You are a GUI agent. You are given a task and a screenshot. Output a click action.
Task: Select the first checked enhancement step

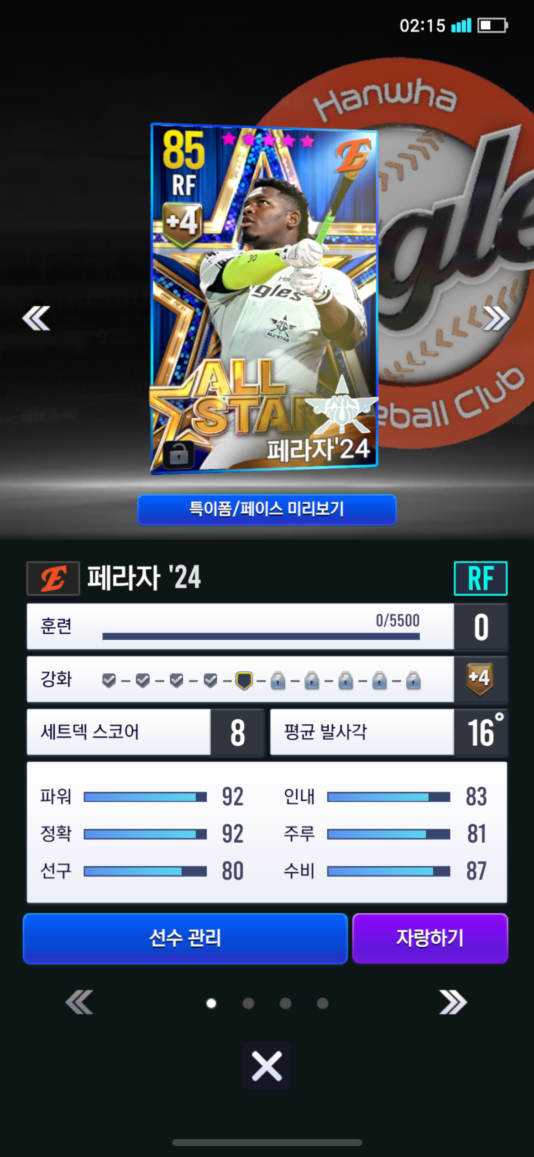[109, 680]
